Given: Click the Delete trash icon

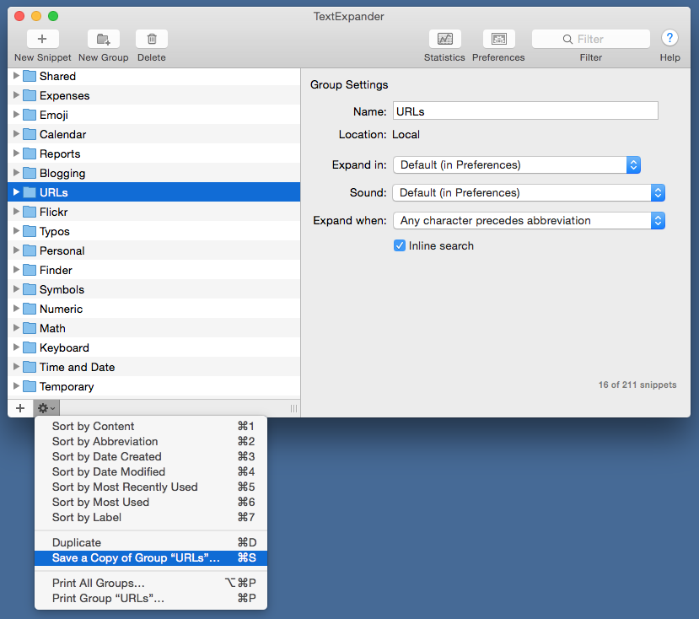Looking at the screenshot, I should [152, 39].
